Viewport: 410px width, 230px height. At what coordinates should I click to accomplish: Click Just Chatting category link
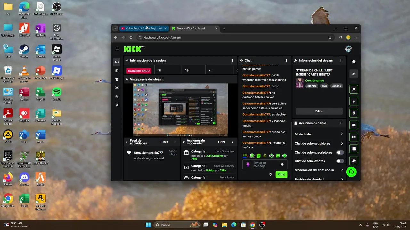coord(215,156)
